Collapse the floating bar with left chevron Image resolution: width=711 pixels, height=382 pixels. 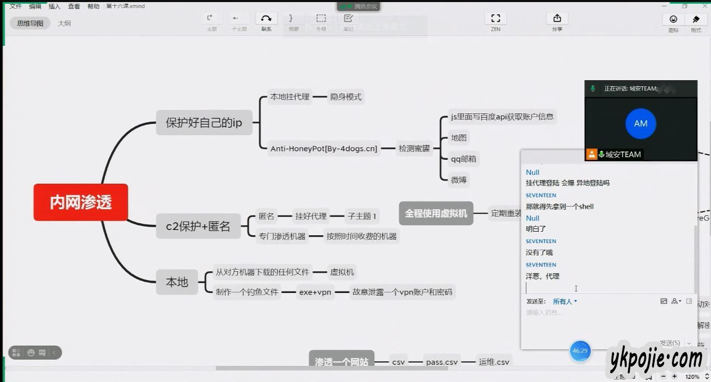54,353
